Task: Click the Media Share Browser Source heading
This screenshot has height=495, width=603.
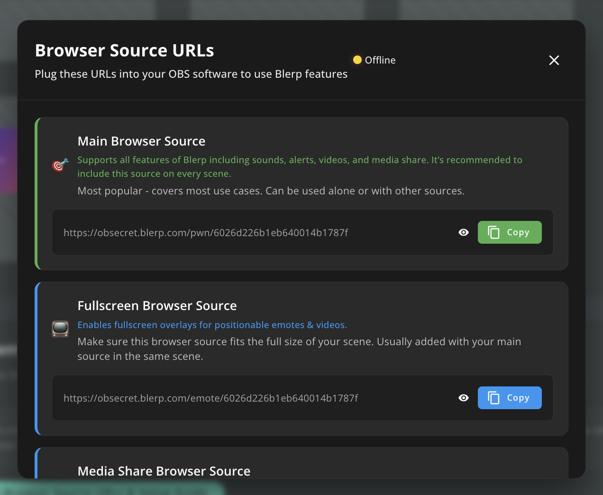Action: coord(164,471)
